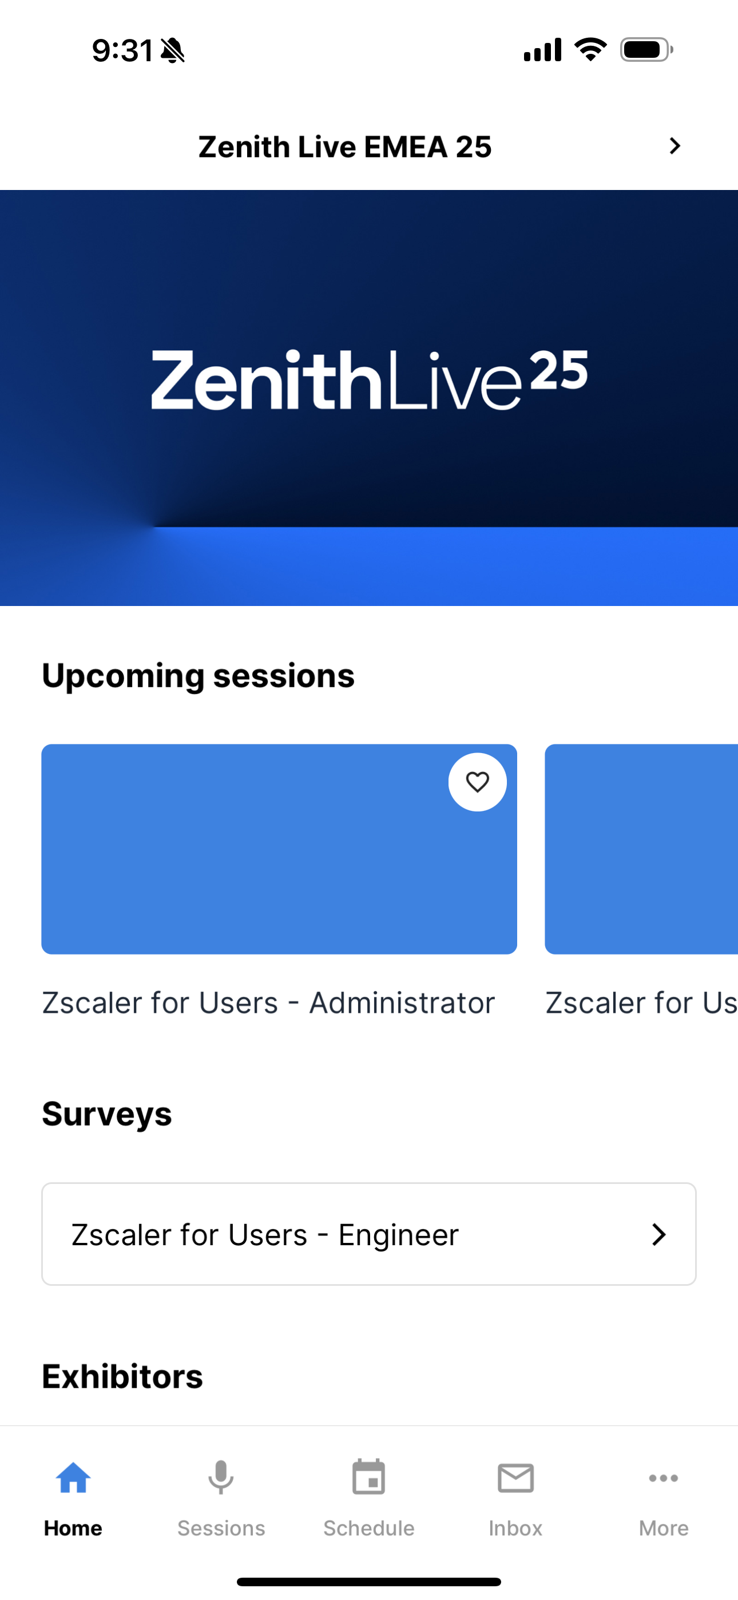Tap the Zenith Live EMEA 25 title
The height and width of the screenshot is (1600, 738).
coord(345,147)
